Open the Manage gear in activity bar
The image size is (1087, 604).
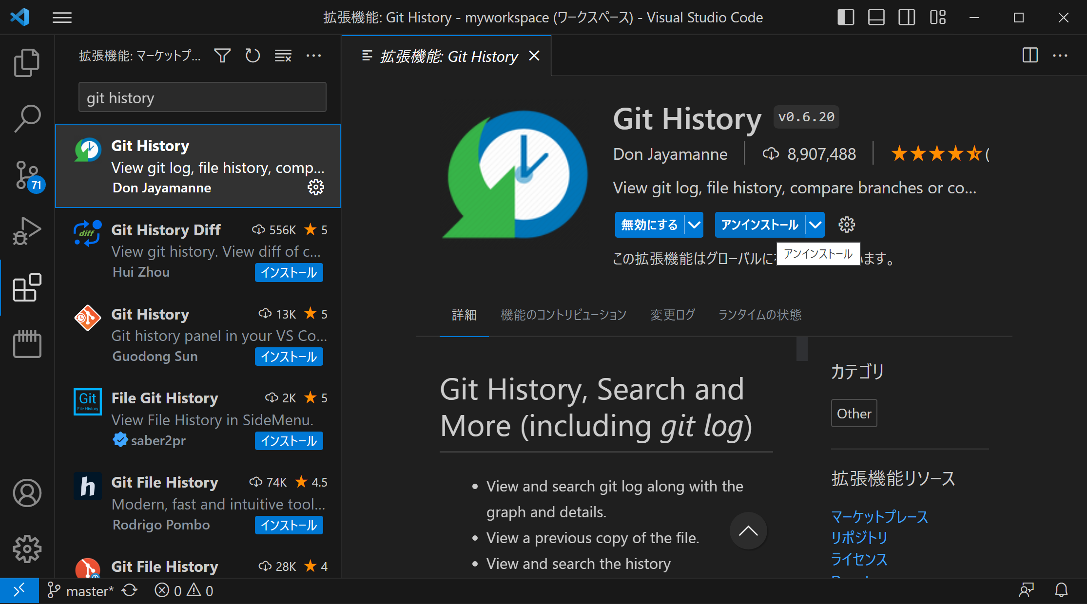click(27, 549)
